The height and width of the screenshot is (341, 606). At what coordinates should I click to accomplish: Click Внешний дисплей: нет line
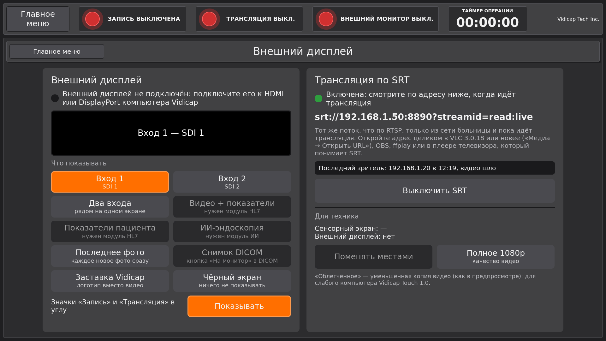[x=355, y=236]
